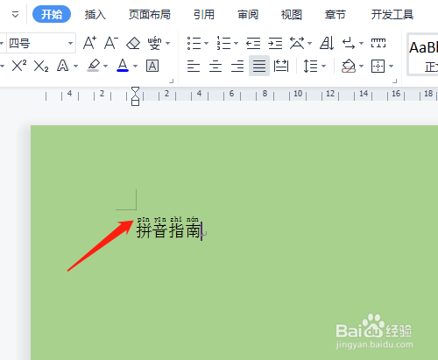Screen dimensions: 438x360
Task: Apply paragraph shading bucket
Action: [x=349, y=66]
